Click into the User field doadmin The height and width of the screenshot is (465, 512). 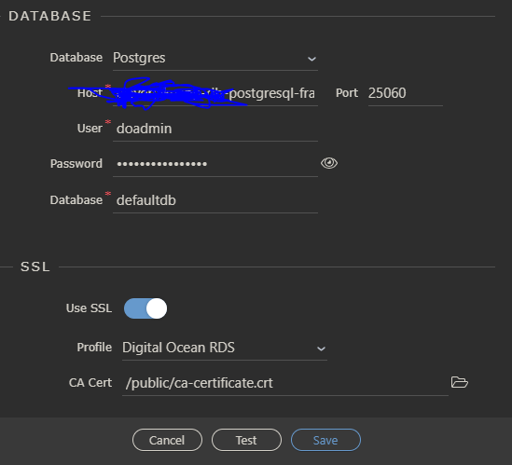[215, 129]
